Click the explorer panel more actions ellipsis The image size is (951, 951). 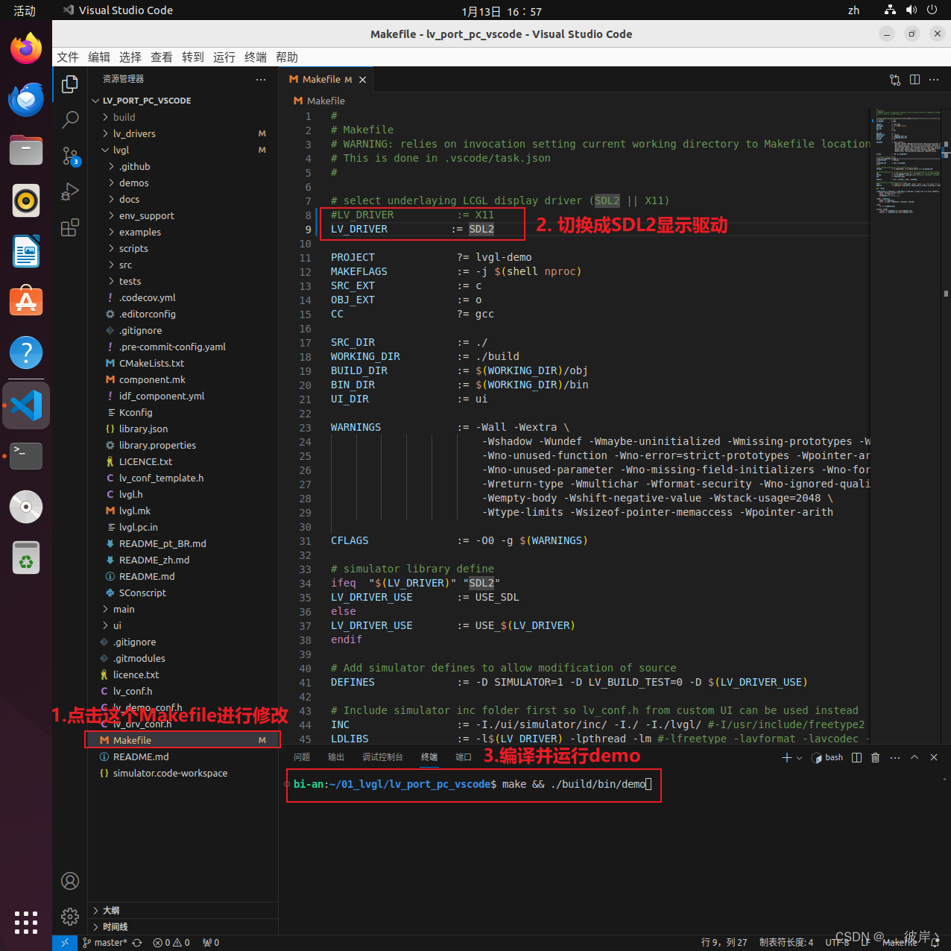260,79
